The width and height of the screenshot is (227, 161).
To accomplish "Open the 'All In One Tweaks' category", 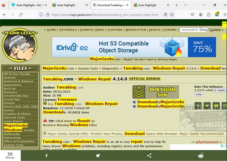I will point(17,74).
